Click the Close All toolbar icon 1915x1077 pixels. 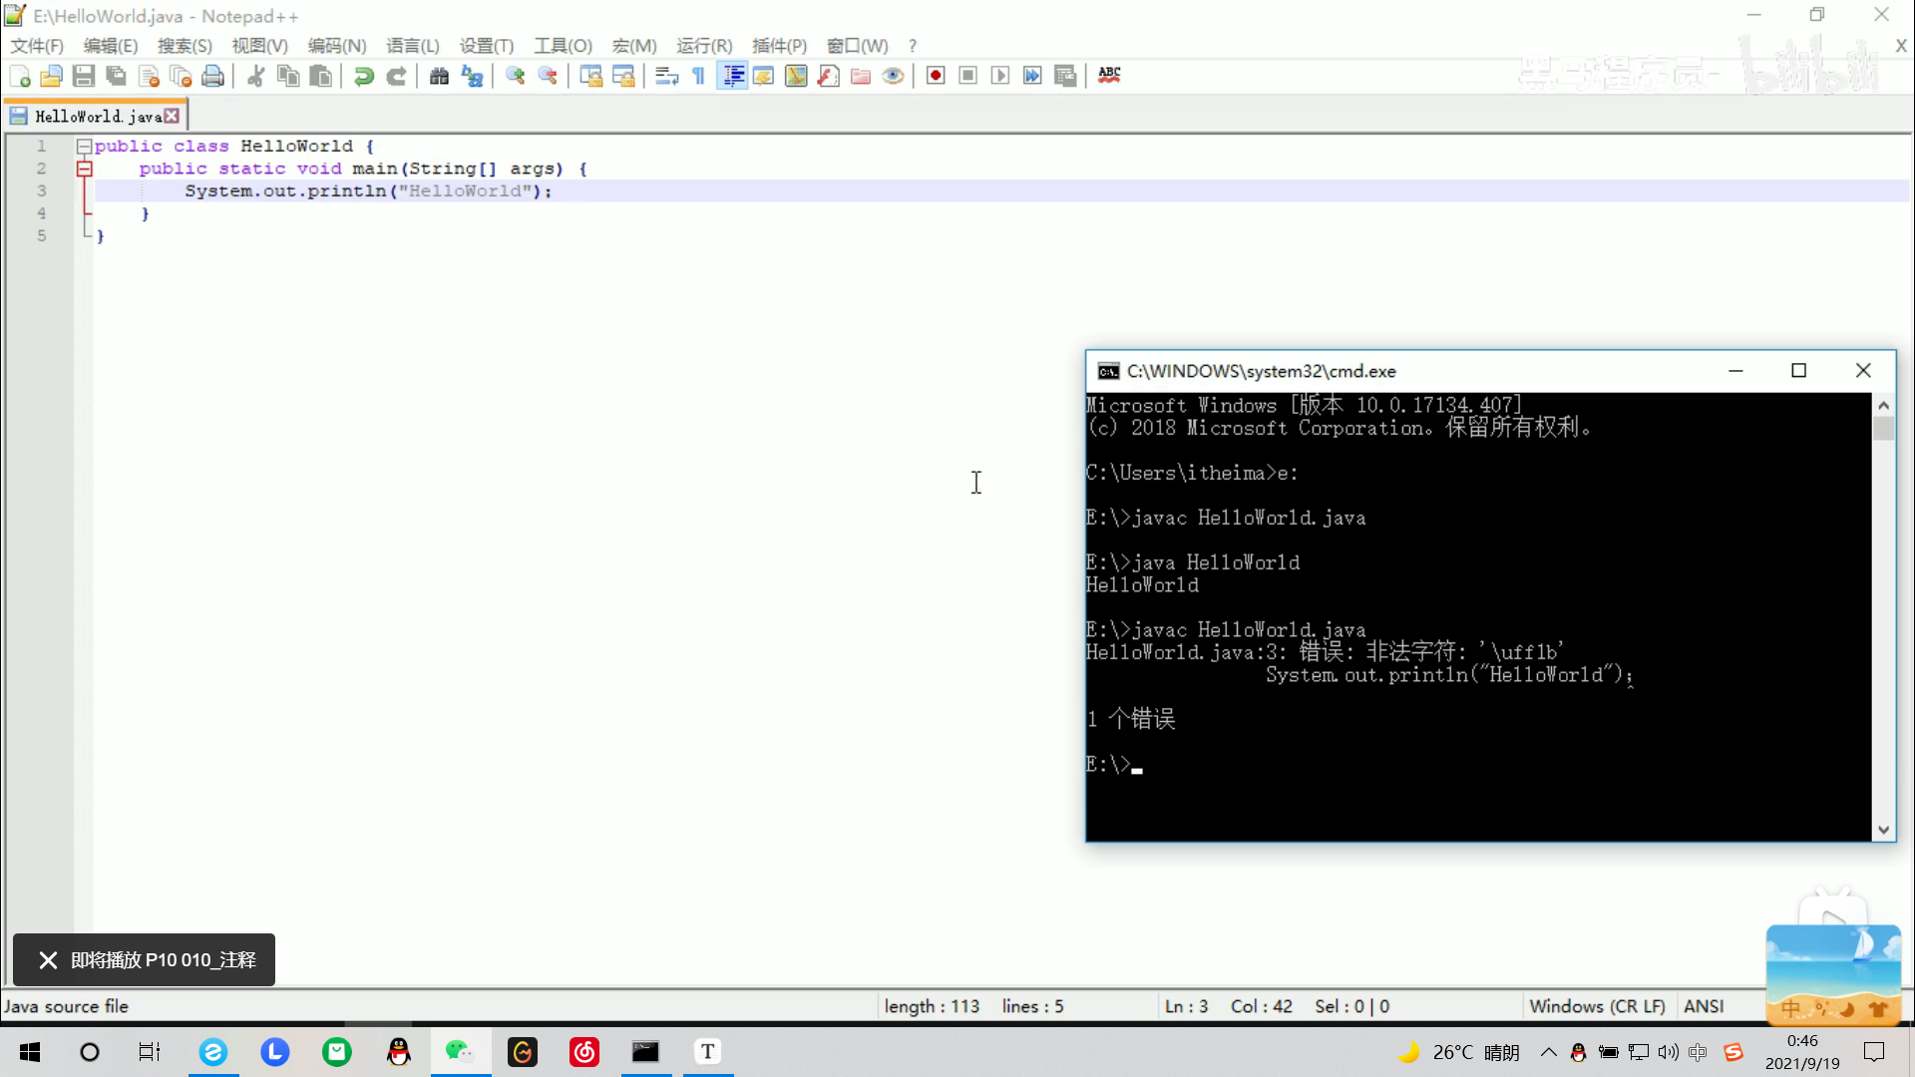pos(181,76)
